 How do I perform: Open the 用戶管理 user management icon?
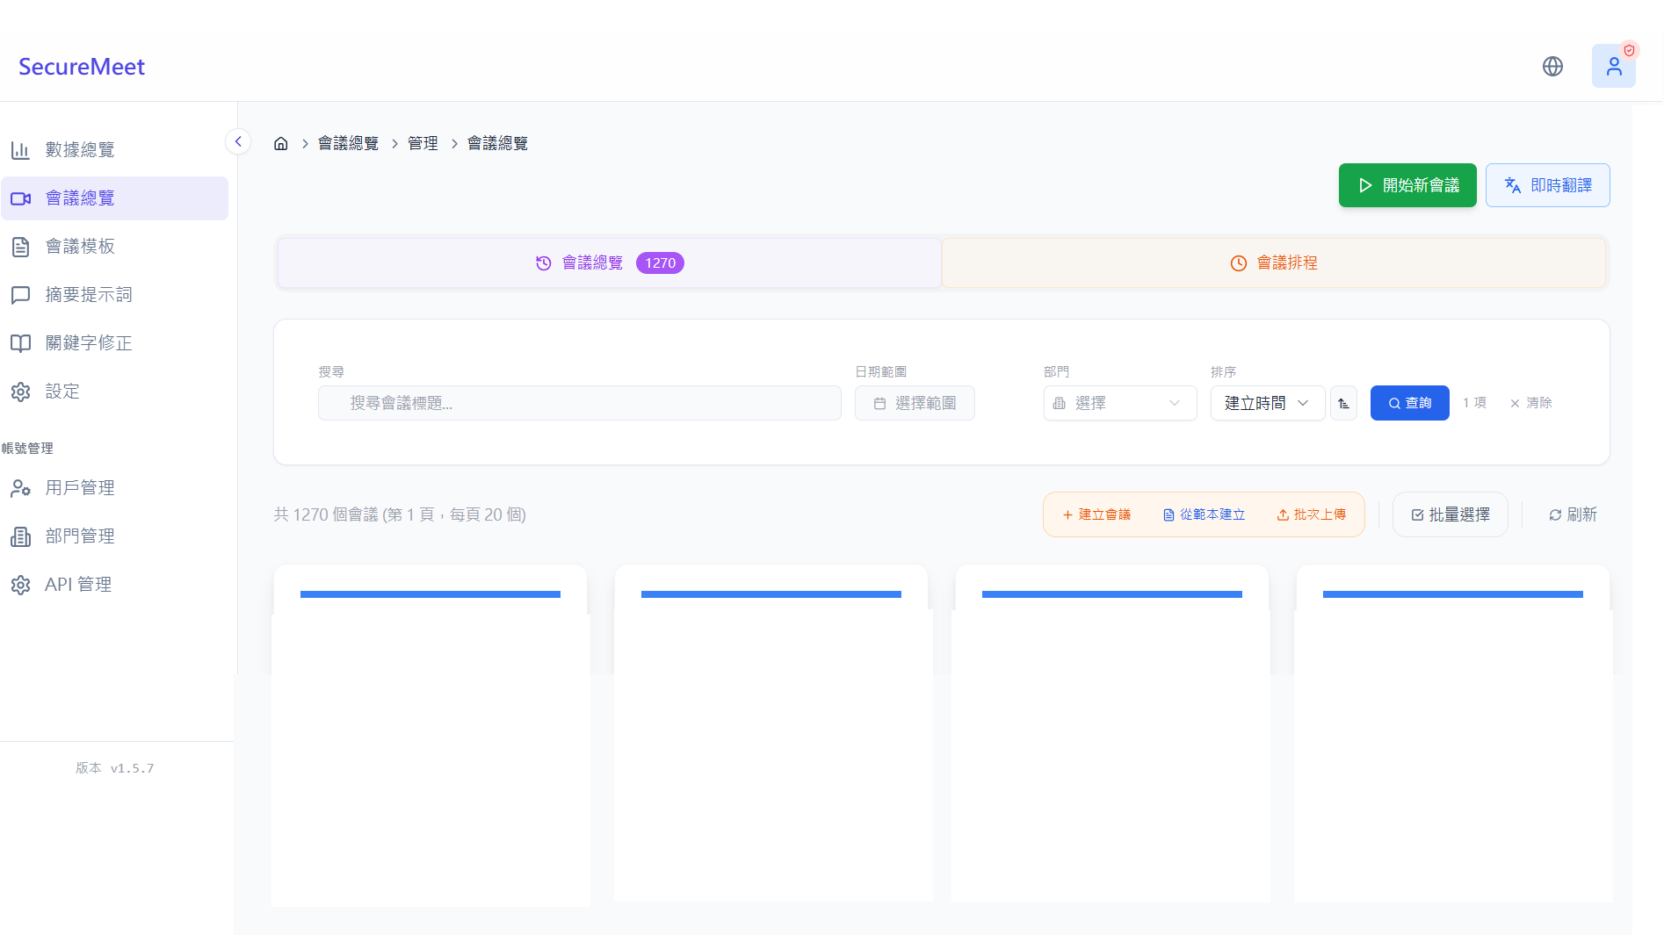[21, 488]
